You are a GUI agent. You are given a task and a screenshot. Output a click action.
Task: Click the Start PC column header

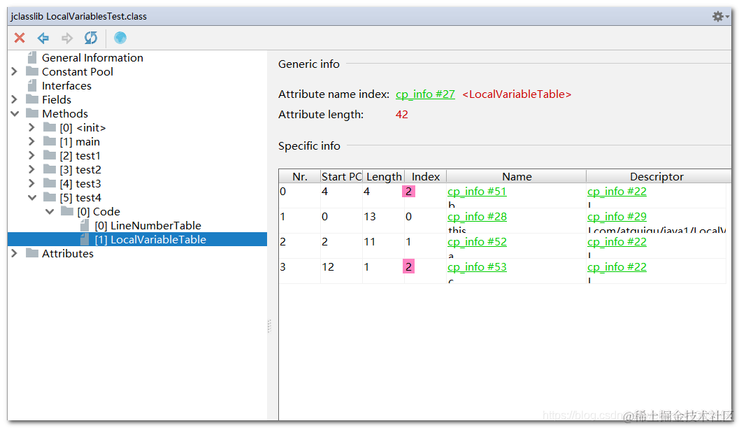pos(341,176)
